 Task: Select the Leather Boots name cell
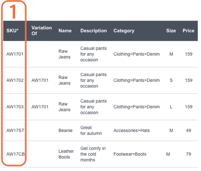point(66,154)
